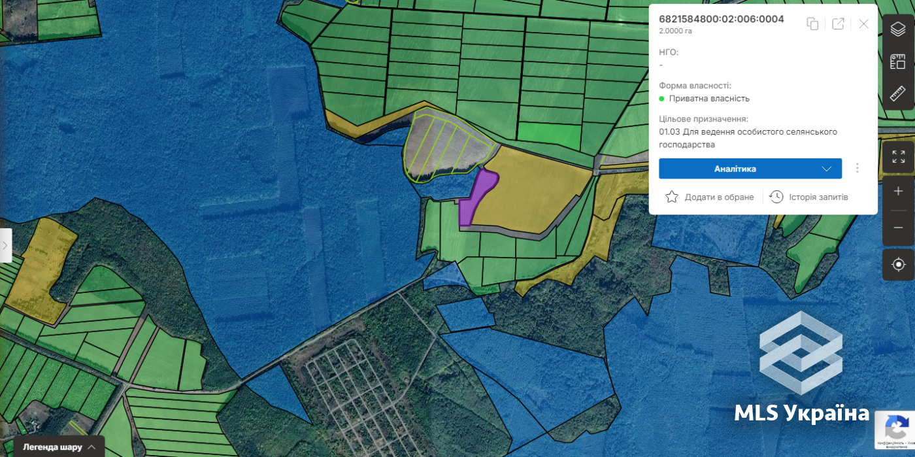The height and width of the screenshot is (457, 915).
Task: Open Історія запитів
Action: (809, 197)
